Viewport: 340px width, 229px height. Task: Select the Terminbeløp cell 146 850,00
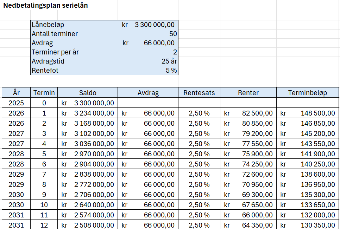308,123
